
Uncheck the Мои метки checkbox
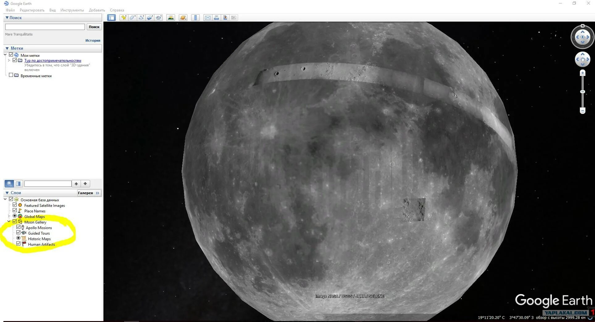coord(11,55)
